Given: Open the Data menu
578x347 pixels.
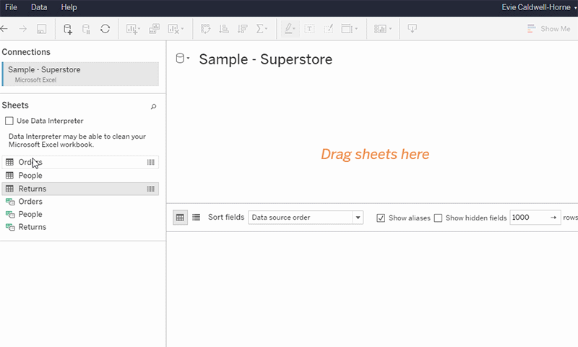Looking at the screenshot, I should click(x=39, y=7).
